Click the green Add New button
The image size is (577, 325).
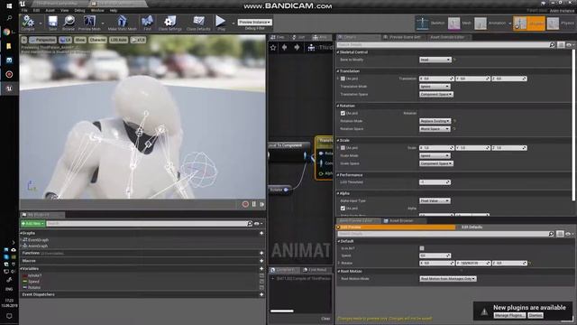[x=32, y=223]
